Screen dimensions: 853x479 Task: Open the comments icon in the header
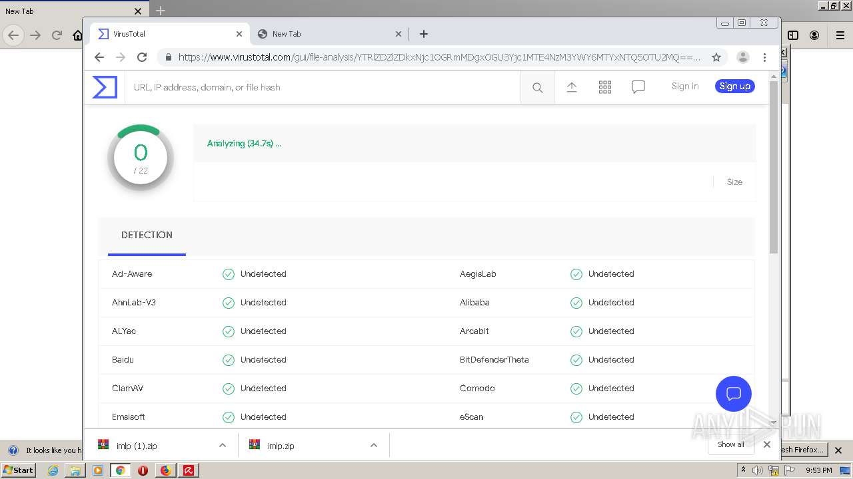pos(638,87)
